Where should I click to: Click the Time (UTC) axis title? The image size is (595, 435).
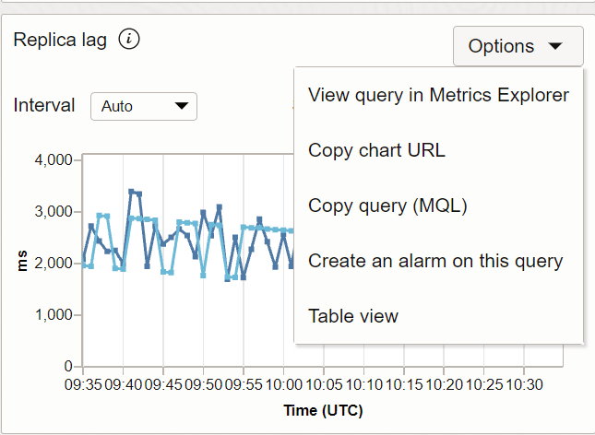coord(323,409)
